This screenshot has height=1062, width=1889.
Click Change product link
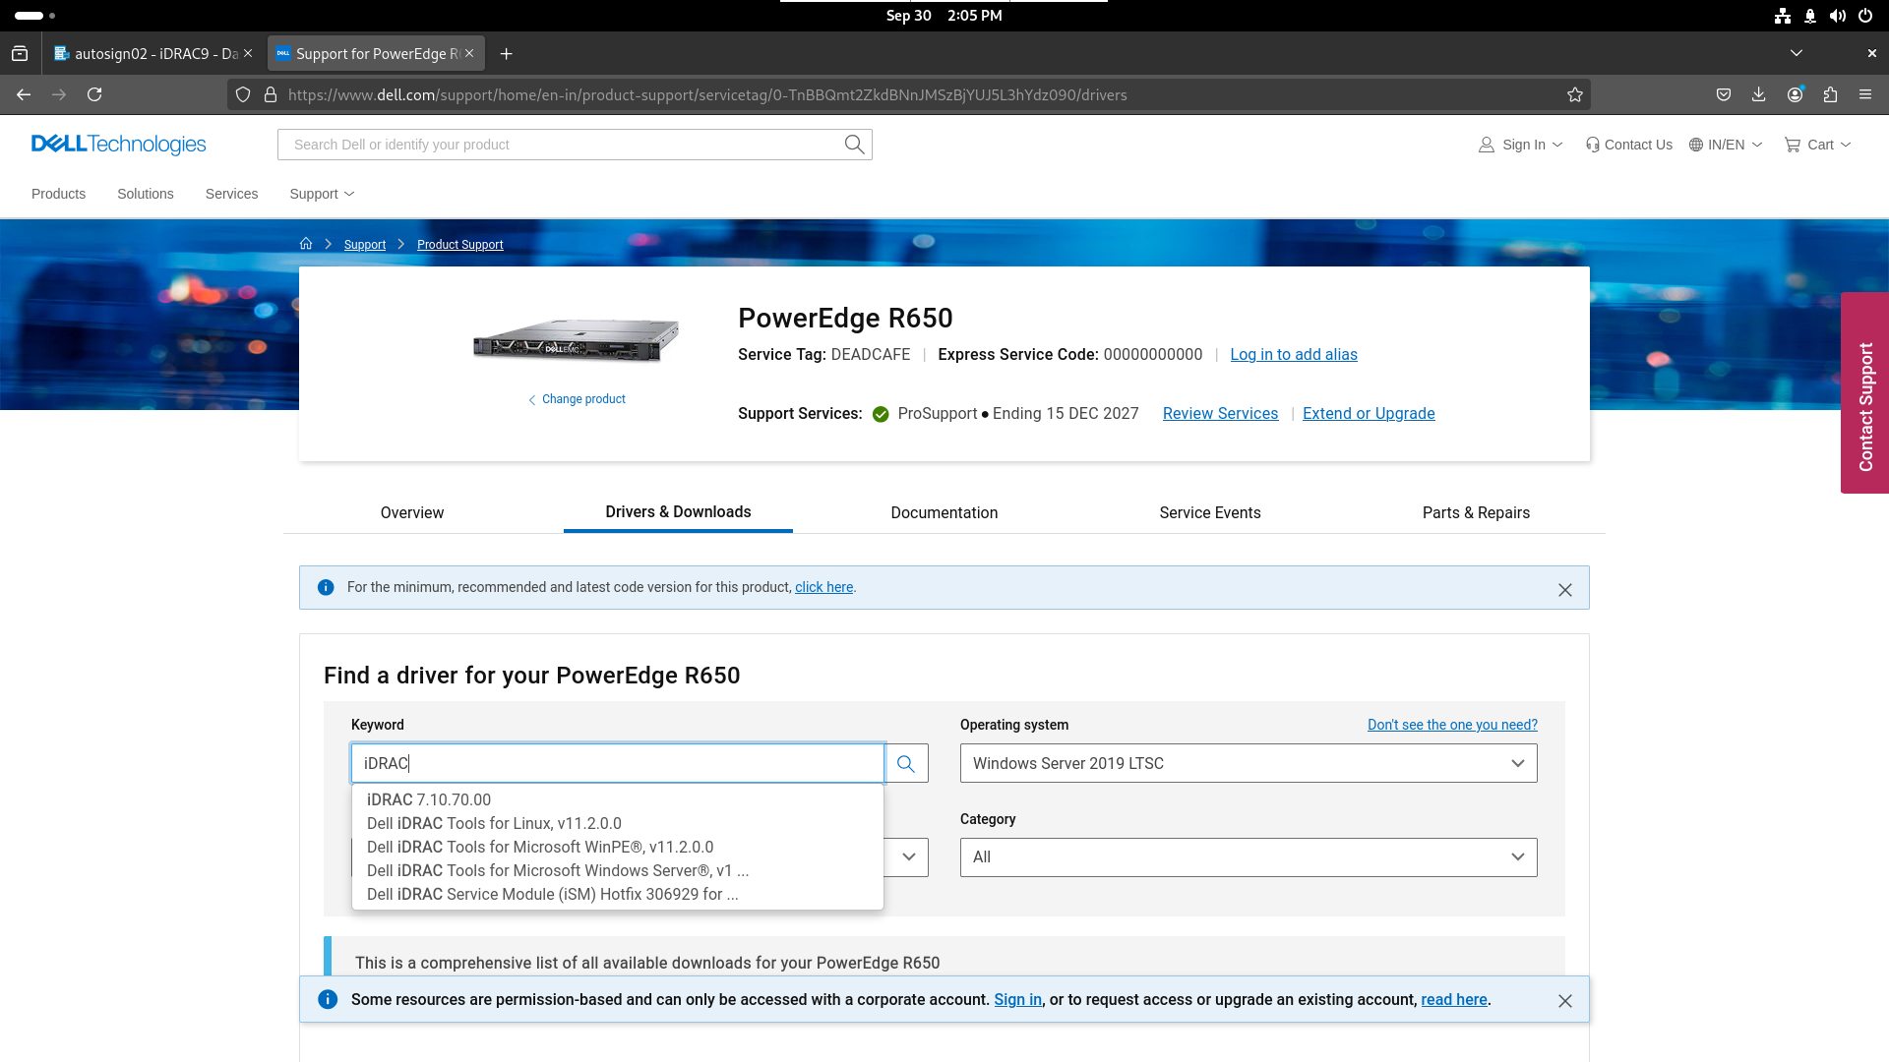click(x=578, y=399)
